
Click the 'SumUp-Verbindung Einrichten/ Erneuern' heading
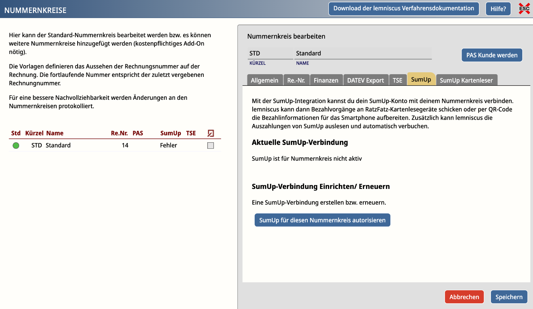pyautogui.click(x=321, y=187)
